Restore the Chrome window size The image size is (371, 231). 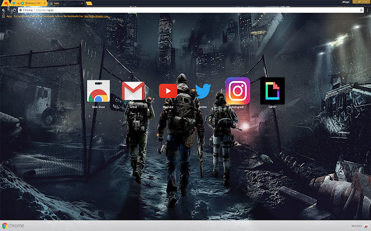(x=359, y=2)
